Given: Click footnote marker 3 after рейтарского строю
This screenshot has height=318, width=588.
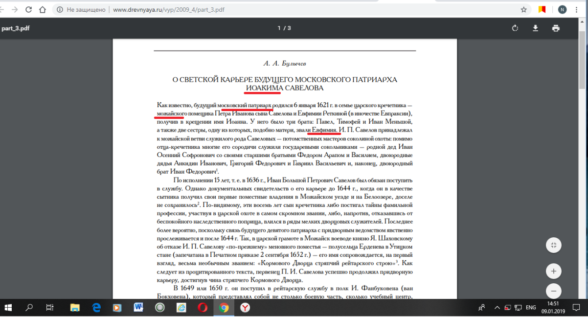Looking at the screenshot, I should (x=397, y=262).
